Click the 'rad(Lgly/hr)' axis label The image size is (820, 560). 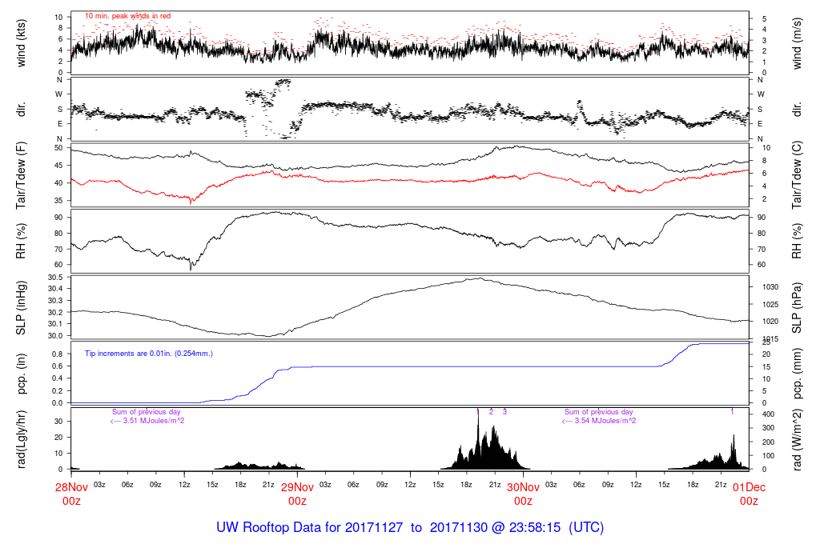click(x=21, y=439)
